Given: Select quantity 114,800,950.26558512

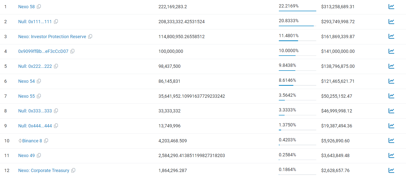Looking at the screenshot, I should coord(182,37).
